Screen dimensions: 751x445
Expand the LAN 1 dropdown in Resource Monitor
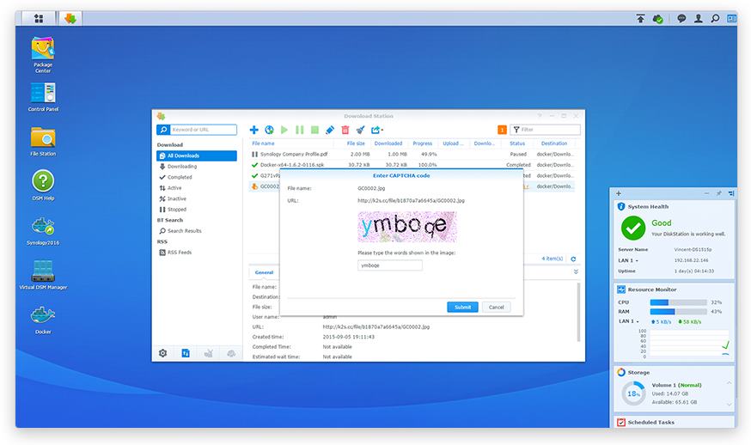click(x=629, y=321)
